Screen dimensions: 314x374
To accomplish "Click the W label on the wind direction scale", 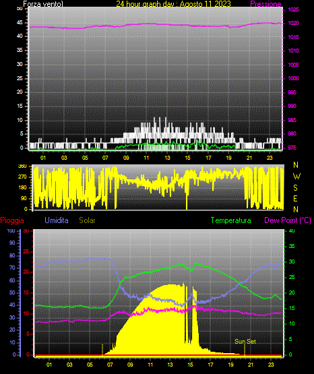I will 296,177.
